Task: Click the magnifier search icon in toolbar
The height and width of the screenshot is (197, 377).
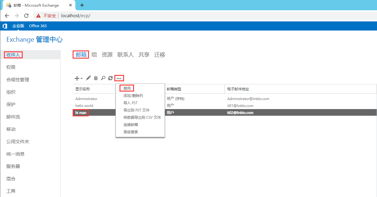Action: click(103, 78)
